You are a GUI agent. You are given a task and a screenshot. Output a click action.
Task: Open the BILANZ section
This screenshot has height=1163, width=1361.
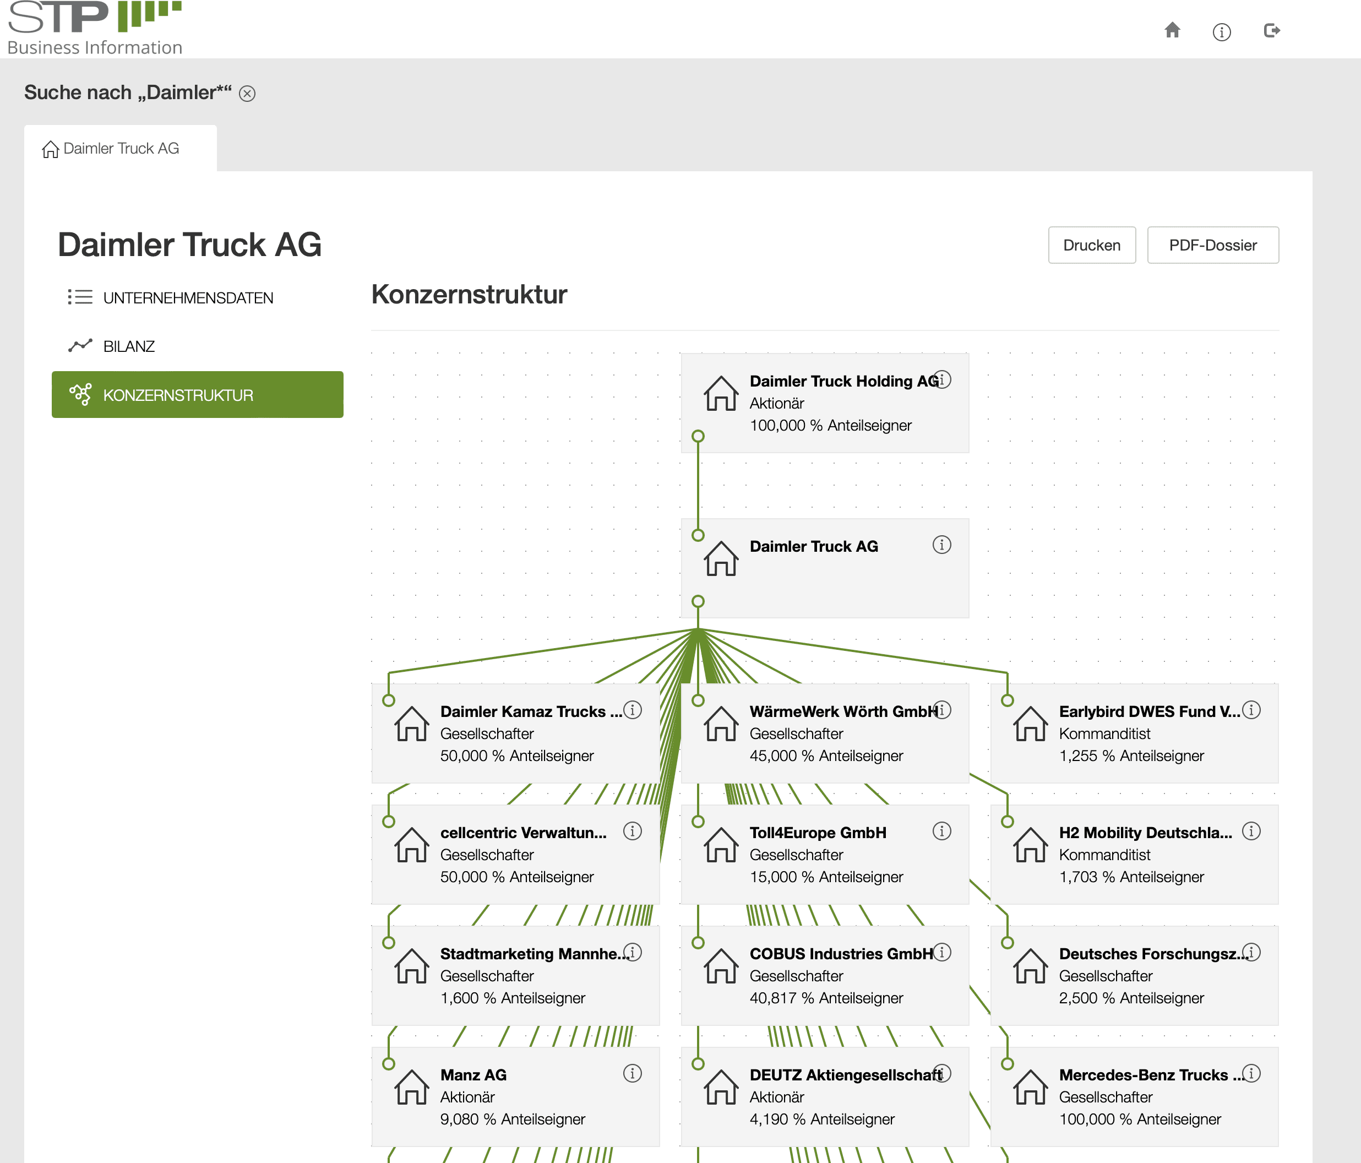[x=129, y=346]
